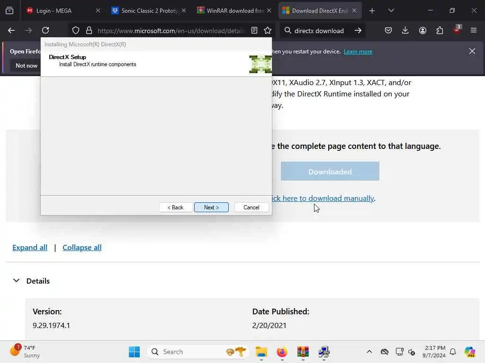
Task: Focus the microsoft.com address bar
Action: tap(171, 31)
